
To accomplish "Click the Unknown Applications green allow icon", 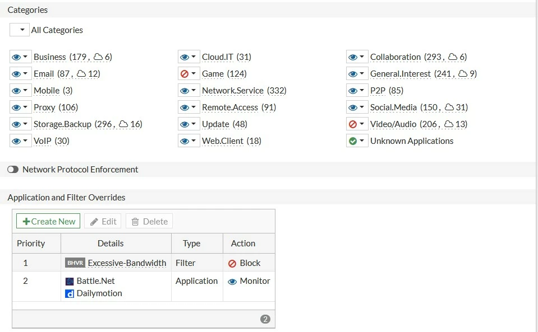I will click(353, 141).
